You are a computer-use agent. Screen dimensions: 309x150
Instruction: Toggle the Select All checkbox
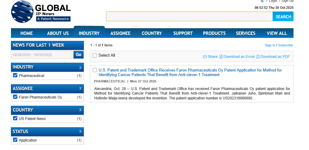click(x=95, y=55)
